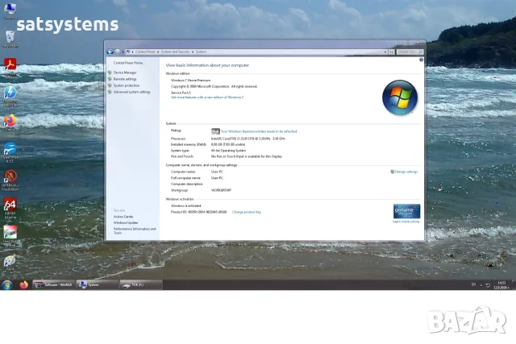Click the processor description text
The image size is (516, 344).
point(248,139)
